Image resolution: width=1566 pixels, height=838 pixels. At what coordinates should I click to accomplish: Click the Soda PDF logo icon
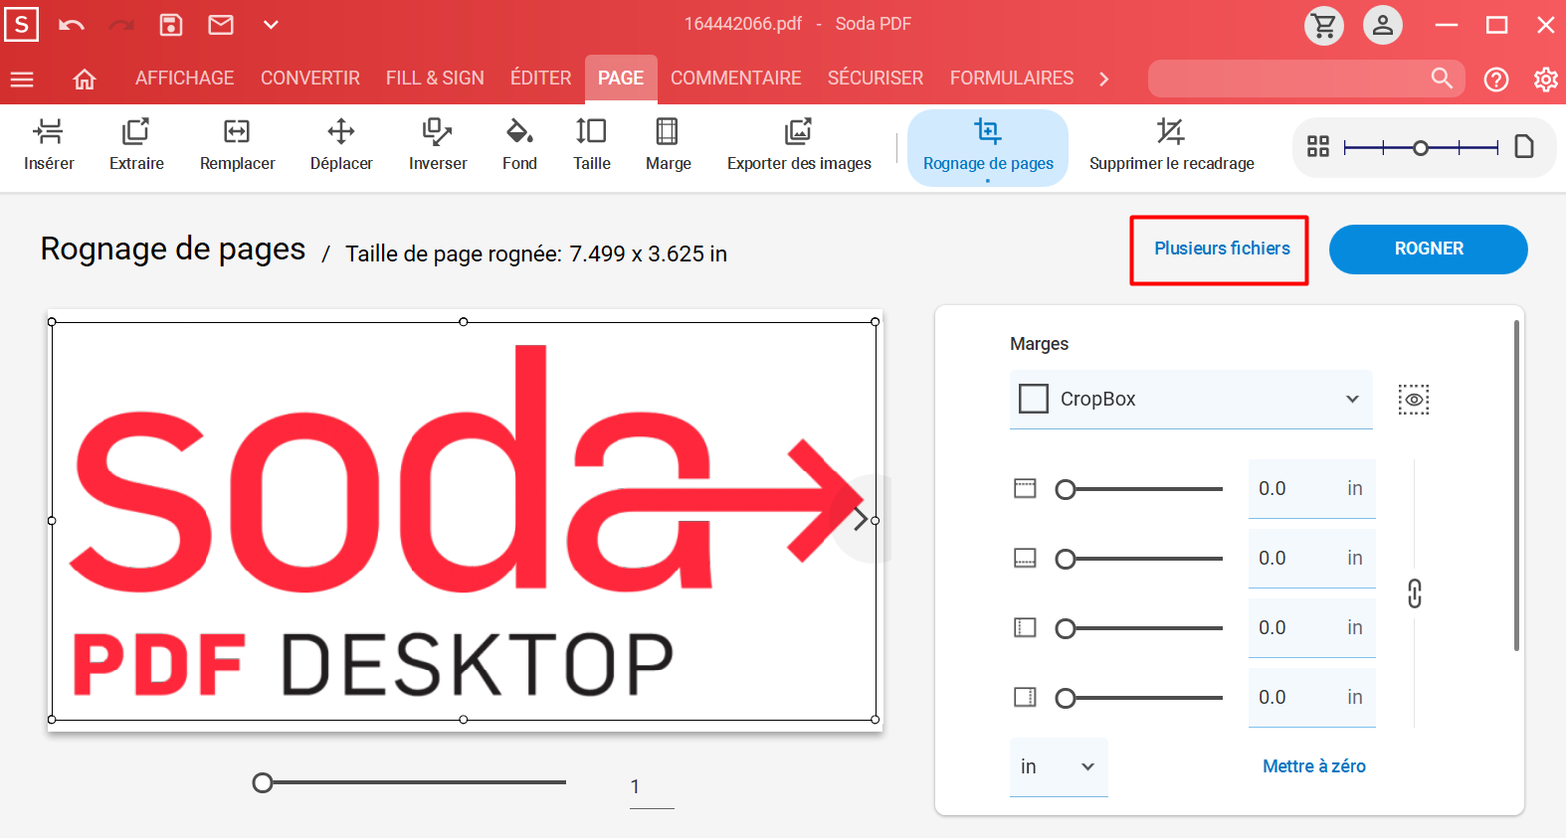click(x=22, y=24)
